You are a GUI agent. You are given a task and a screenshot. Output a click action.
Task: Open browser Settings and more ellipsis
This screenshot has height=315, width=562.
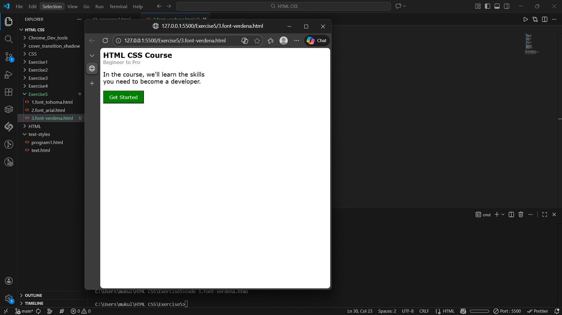point(296,41)
